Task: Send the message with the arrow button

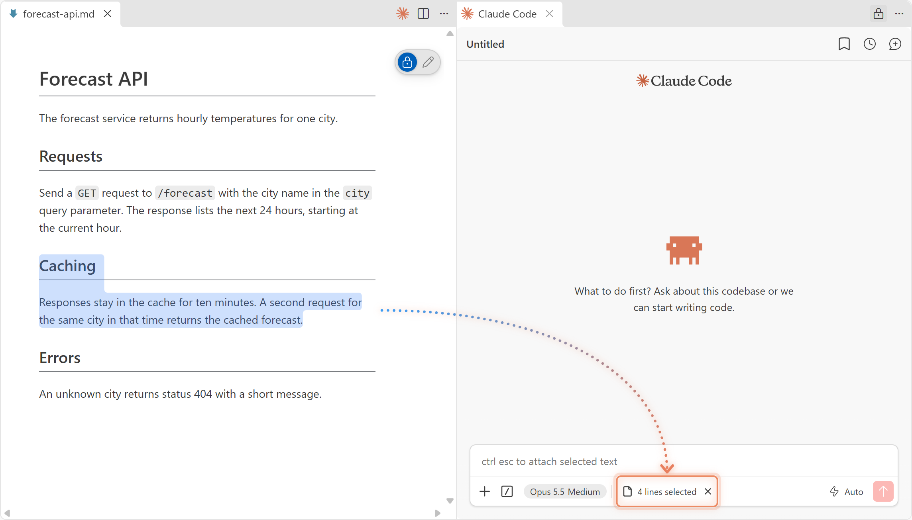Action: click(x=883, y=491)
